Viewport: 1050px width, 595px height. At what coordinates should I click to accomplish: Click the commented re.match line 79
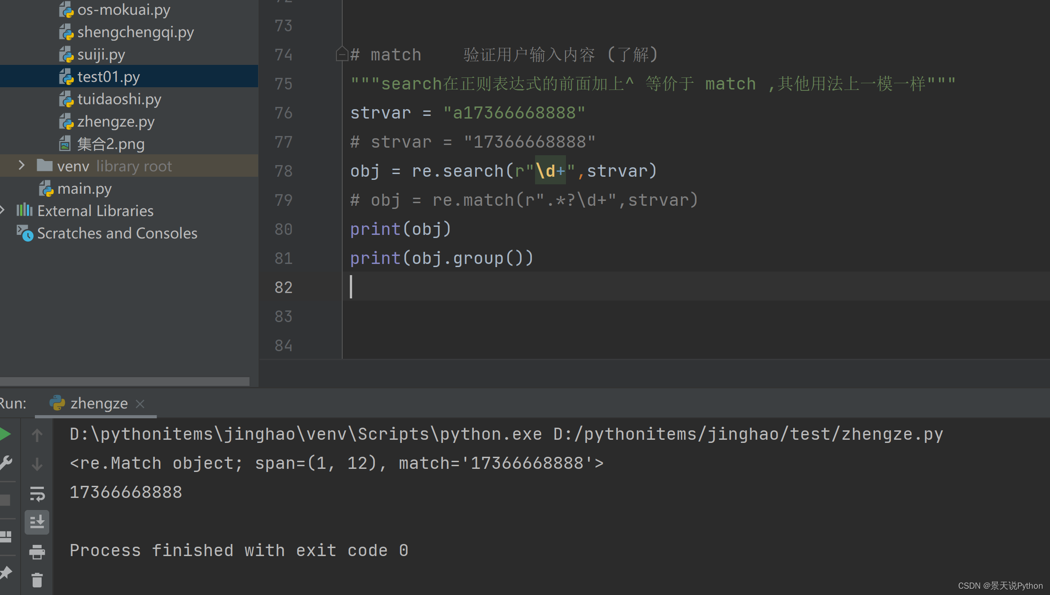coord(524,200)
